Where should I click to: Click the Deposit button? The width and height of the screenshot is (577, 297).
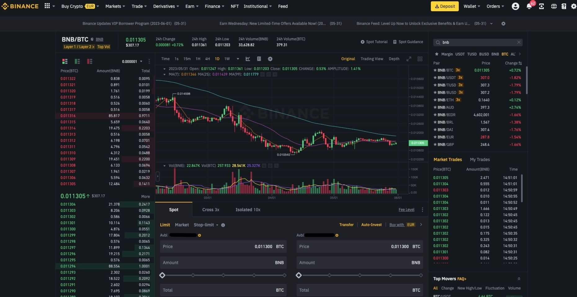(x=445, y=6)
